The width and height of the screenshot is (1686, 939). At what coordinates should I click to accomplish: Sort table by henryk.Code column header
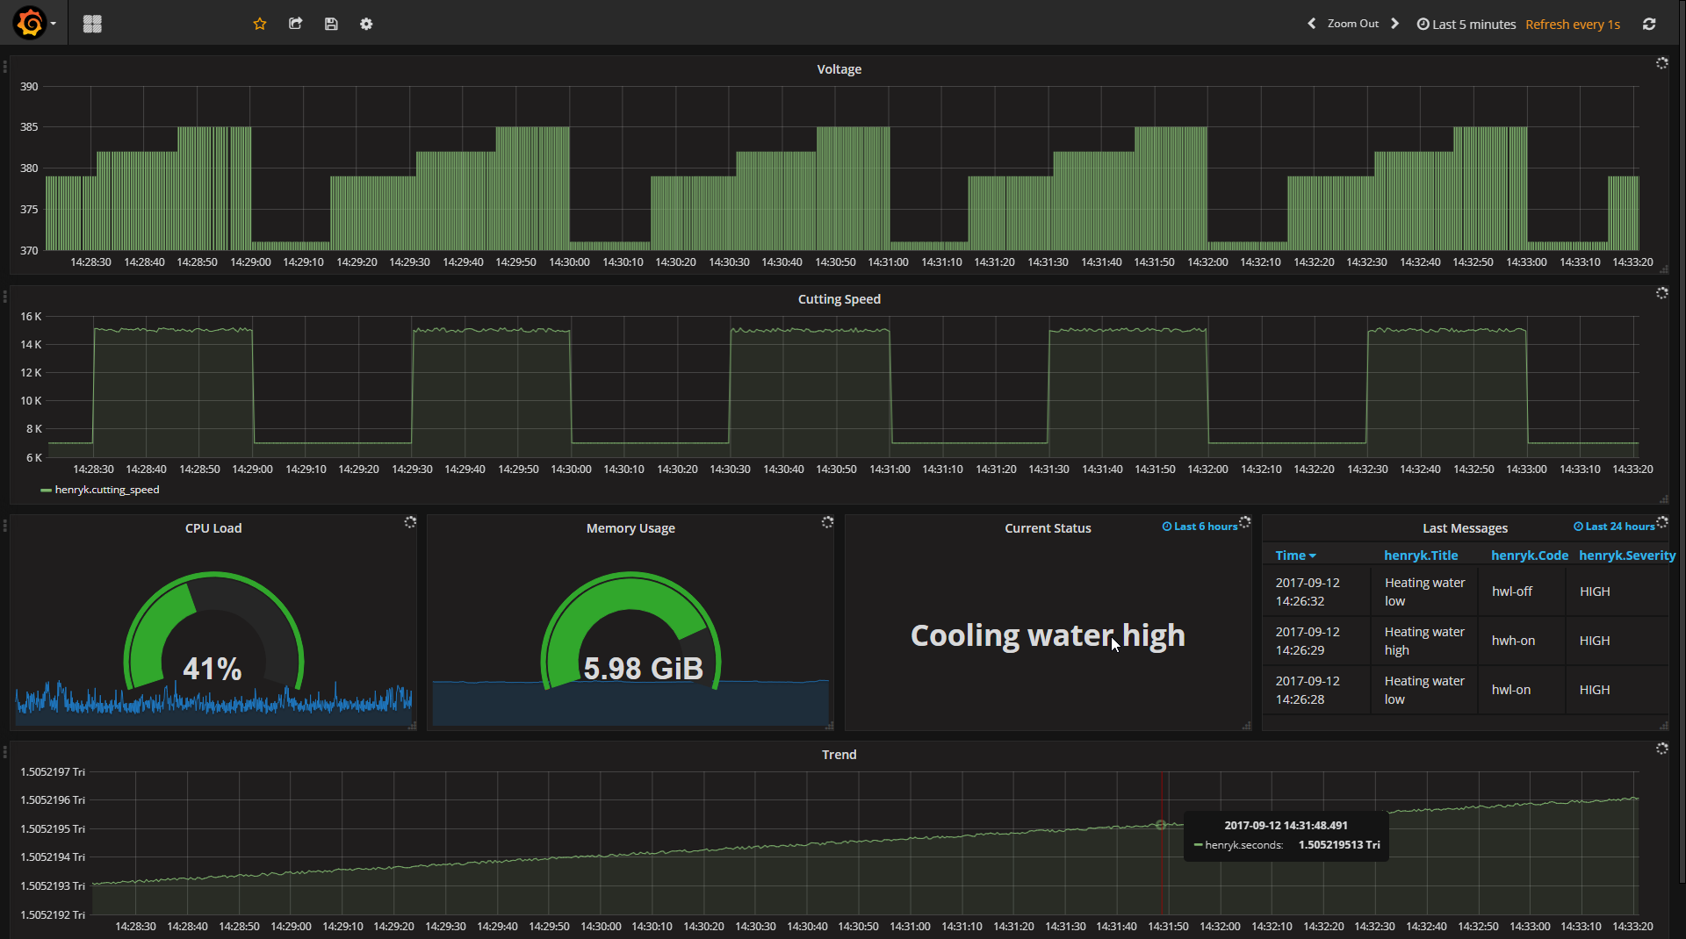(x=1529, y=556)
